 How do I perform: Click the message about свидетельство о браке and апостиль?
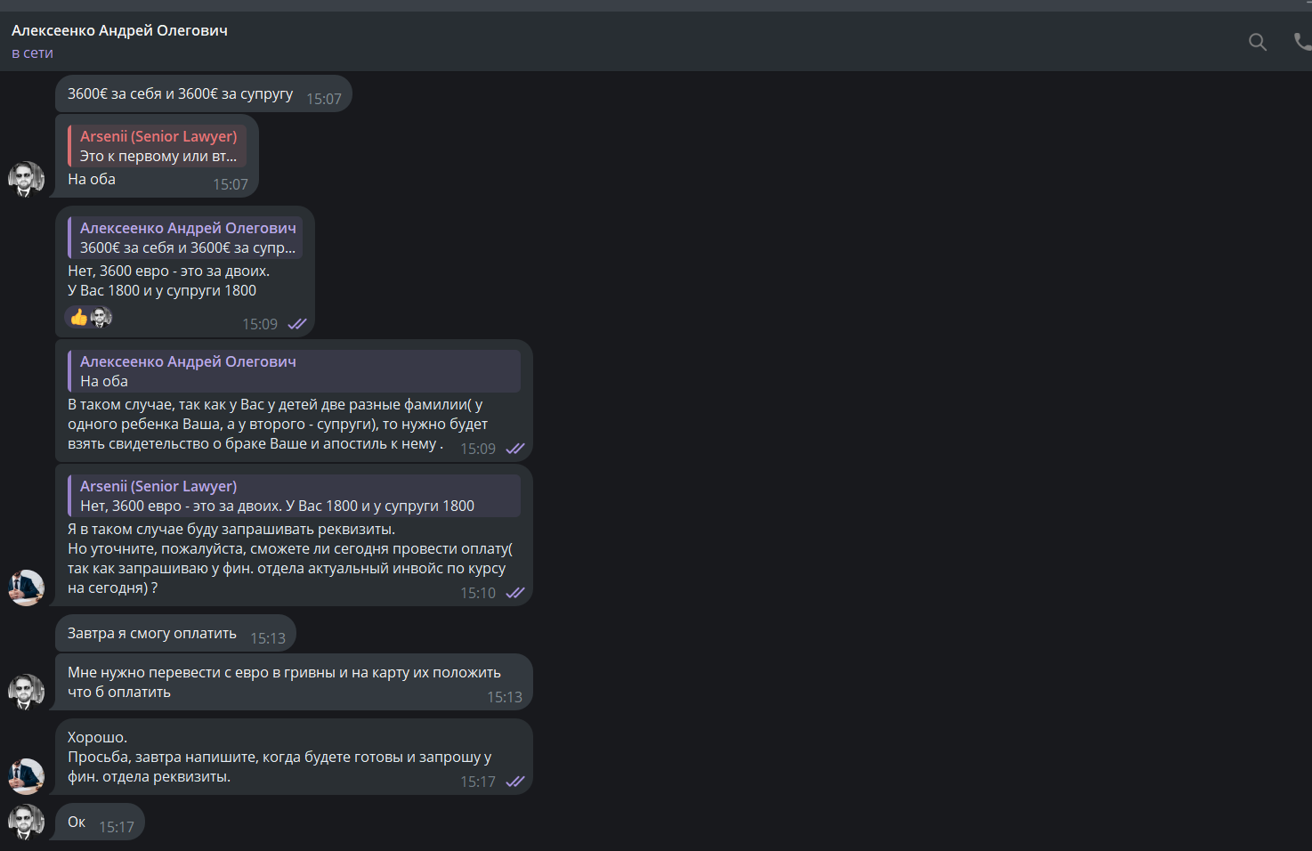[294, 424]
